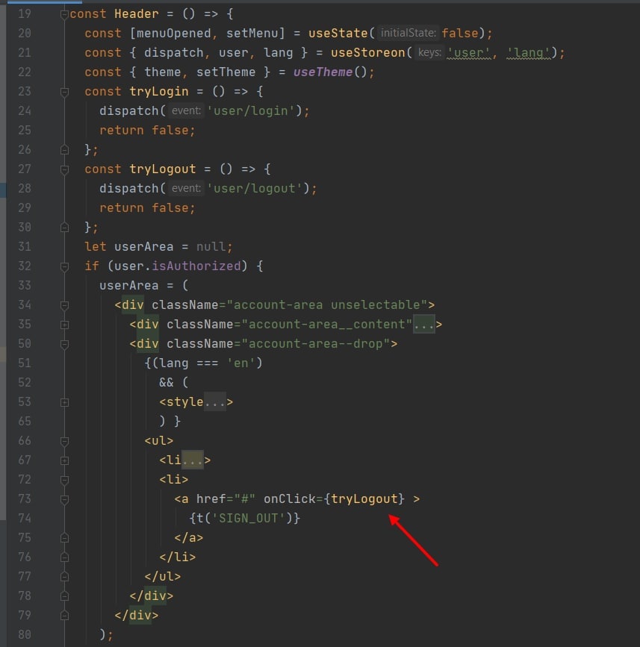The width and height of the screenshot is (640, 647).
Task: Collapse the tryLogin function fold on line 23
Action: click(x=64, y=92)
